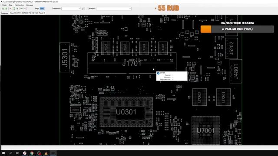
Task: Click the light bulb highlight icon beside Элементы
Action: (x=83, y=9)
